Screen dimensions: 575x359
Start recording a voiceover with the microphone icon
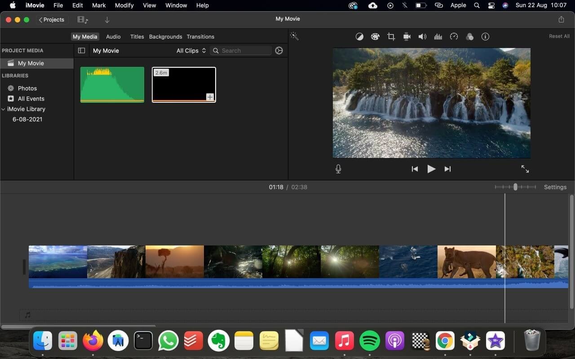[338, 169]
